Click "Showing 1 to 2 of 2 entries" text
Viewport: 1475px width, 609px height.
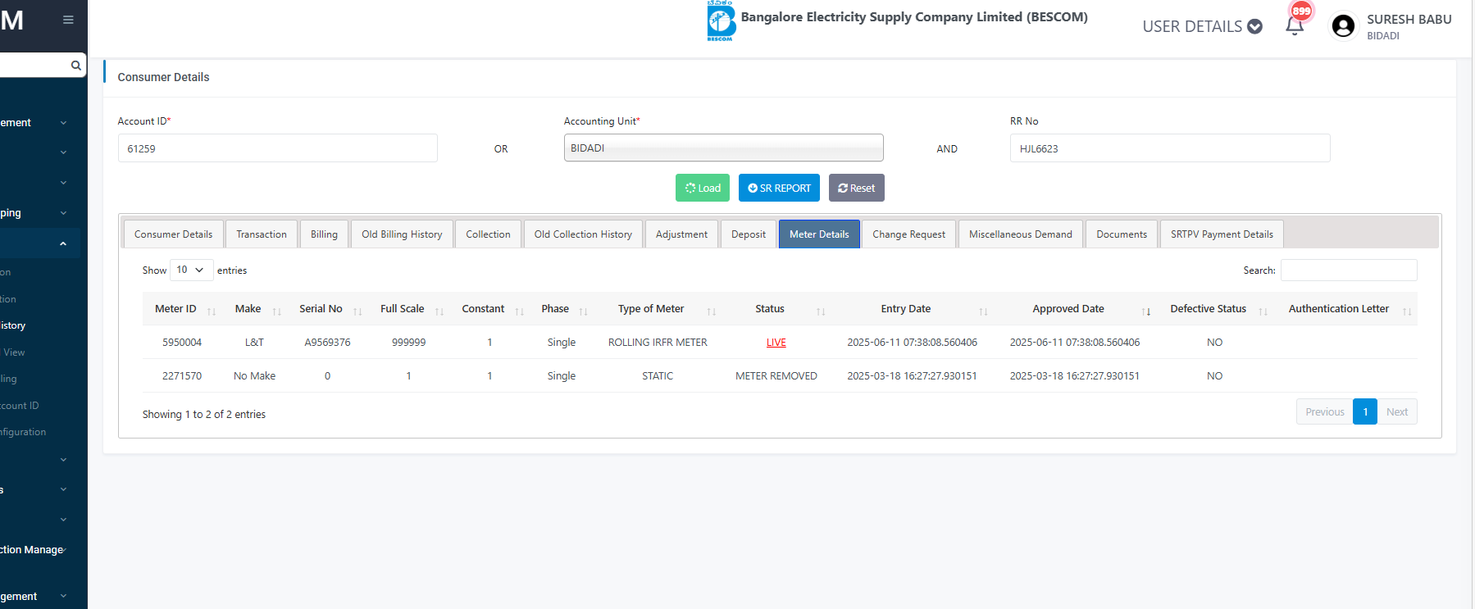(x=204, y=415)
